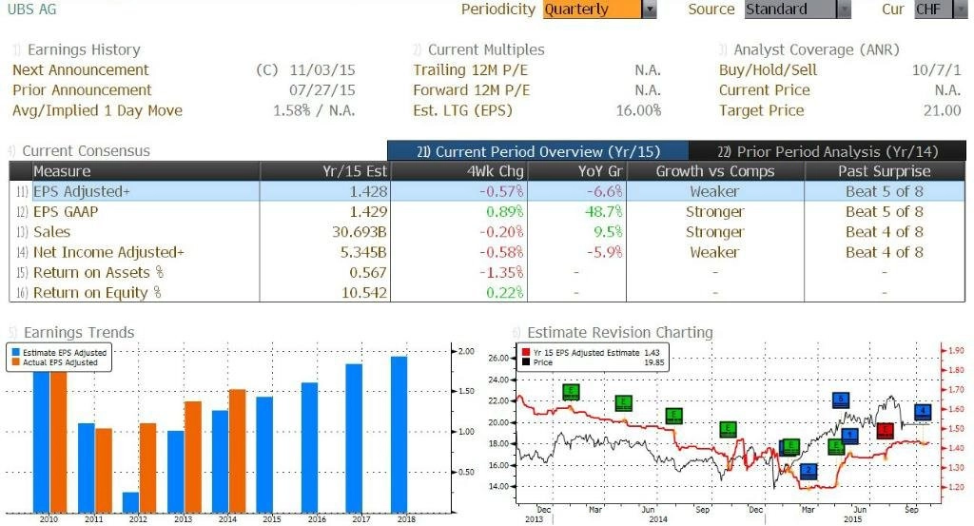Click the Past Surprise column header
The image size is (974, 526).
[885, 171]
